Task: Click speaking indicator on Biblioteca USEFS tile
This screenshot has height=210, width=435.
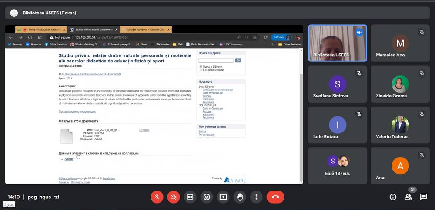Action: coord(359,32)
